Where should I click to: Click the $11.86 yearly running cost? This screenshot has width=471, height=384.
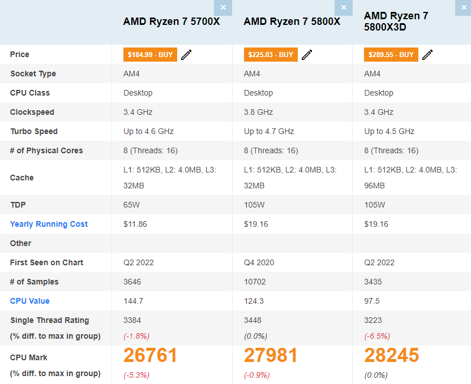135,224
